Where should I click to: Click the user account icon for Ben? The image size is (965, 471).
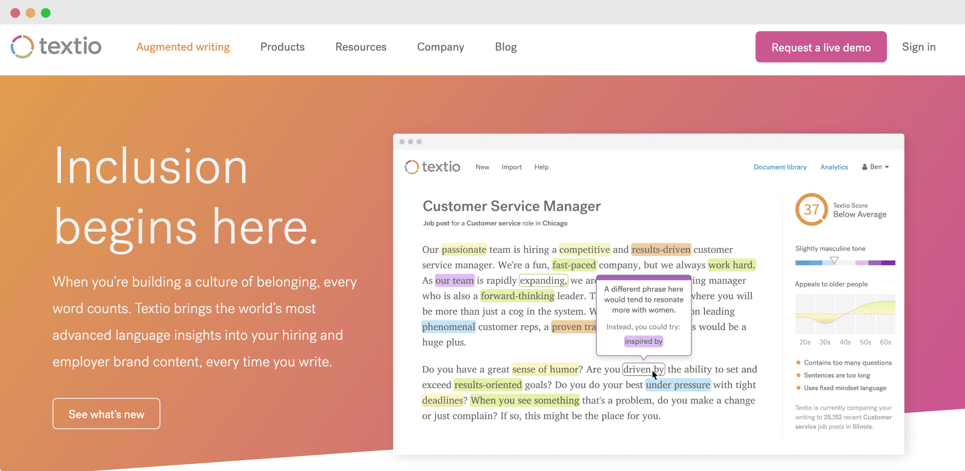(x=864, y=167)
